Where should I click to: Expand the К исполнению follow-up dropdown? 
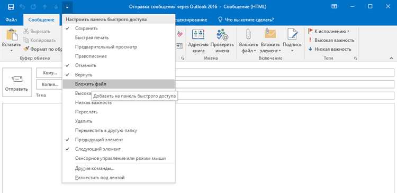(x=329, y=31)
